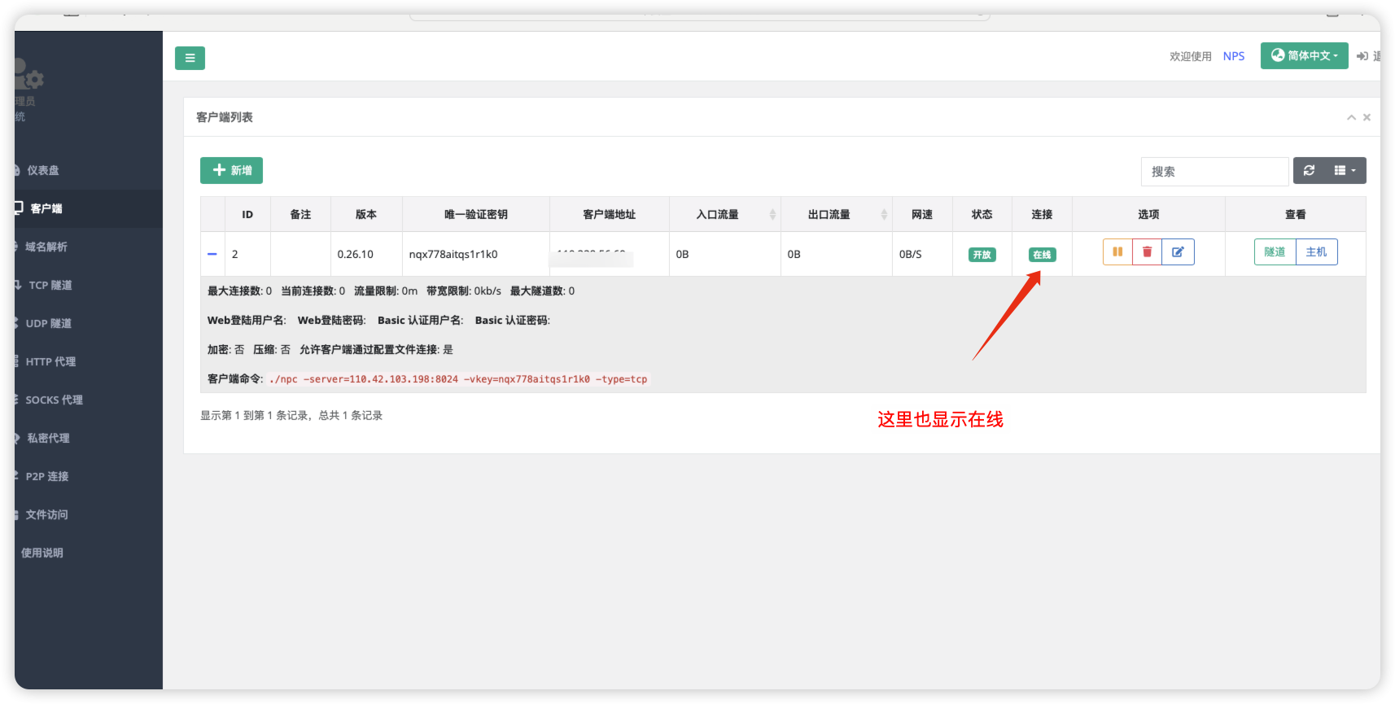Open HTTP 代理 in the sidebar

click(x=88, y=361)
